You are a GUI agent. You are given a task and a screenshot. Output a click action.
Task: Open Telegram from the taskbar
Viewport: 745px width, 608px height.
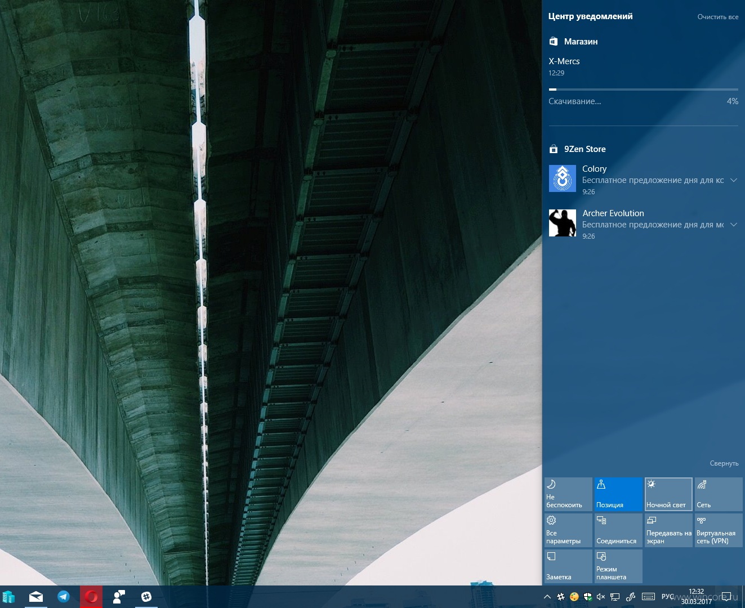tap(64, 597)
